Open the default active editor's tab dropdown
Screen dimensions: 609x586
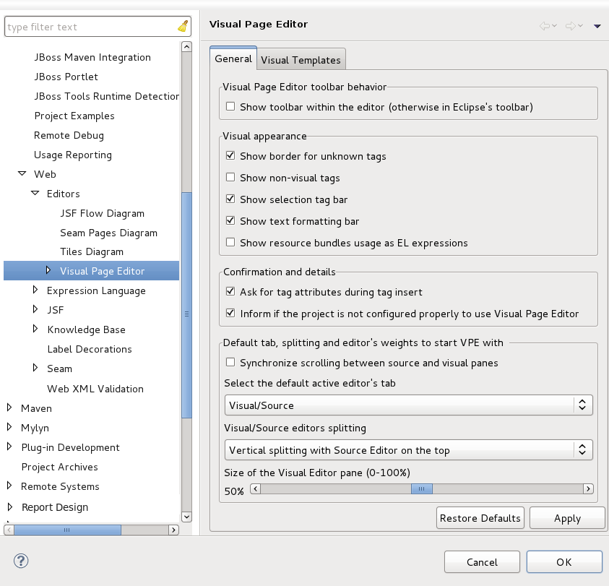[x=582, y=405]
